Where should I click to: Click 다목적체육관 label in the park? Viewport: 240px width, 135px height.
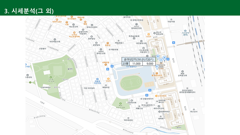pyautogui.click(x=46, y=87)
